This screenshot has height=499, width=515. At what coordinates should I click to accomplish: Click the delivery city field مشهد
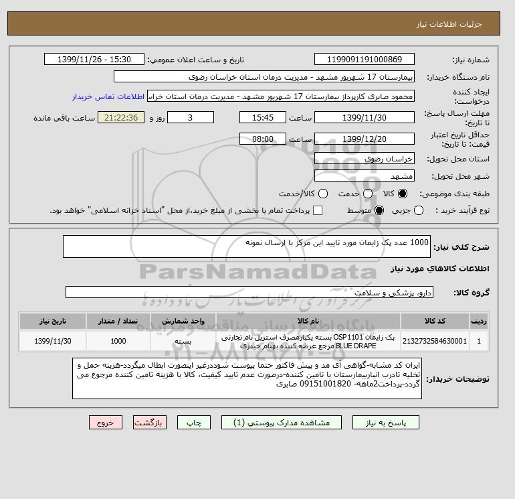click(365, 176)
